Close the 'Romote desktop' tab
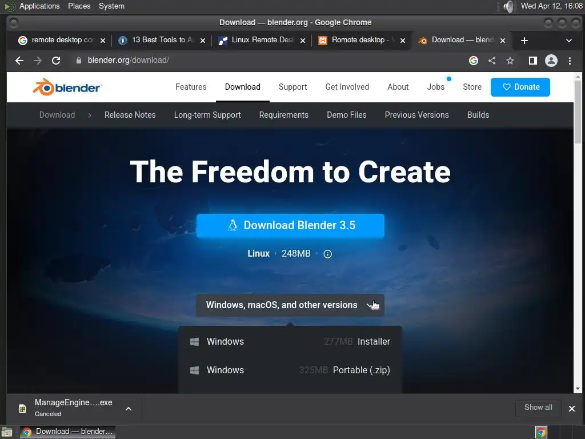 pyautogui.click(x=403, y=41)
